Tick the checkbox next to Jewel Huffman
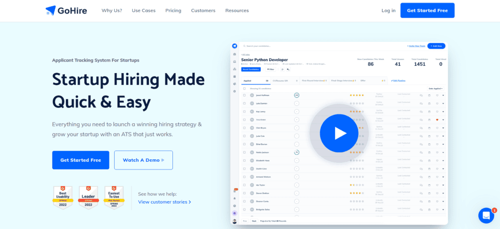The image size is (500, 229). (x=245, y=95)
